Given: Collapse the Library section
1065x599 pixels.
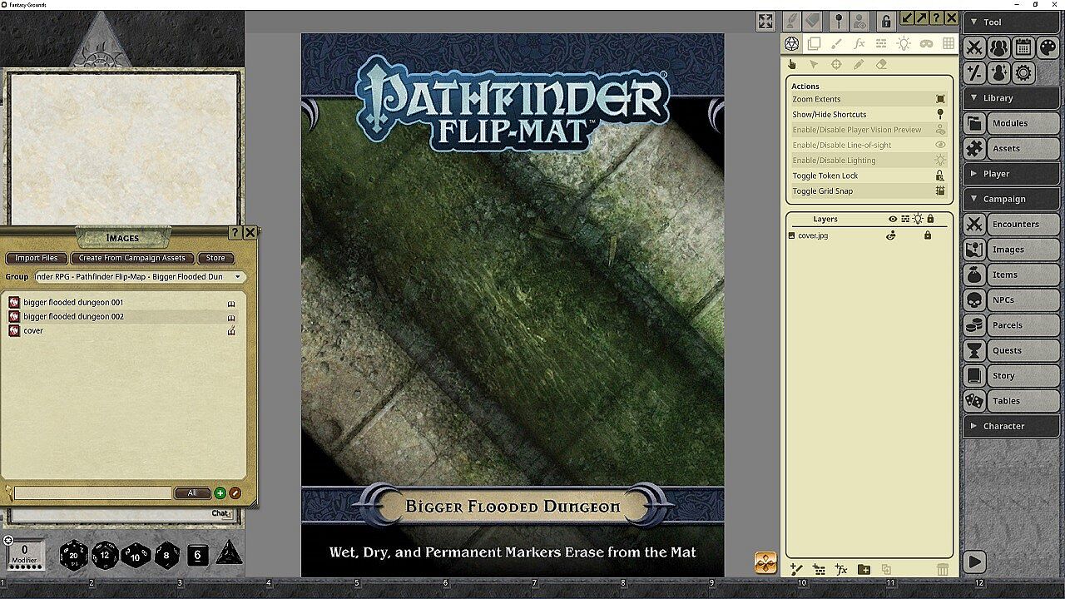Looking at the screenshot, I should click(x=1011, y=98).
